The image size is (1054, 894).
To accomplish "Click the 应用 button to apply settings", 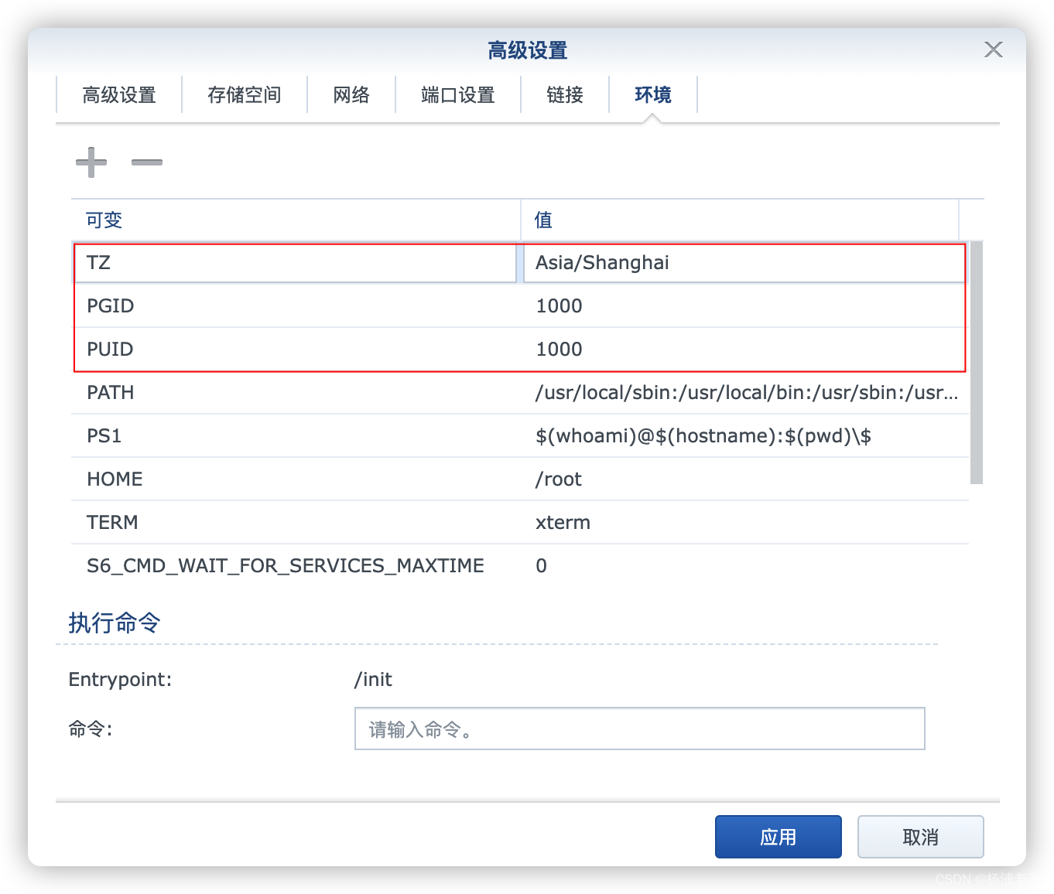I will (778, 836).
